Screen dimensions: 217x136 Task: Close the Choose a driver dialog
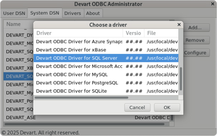[179, 25]
